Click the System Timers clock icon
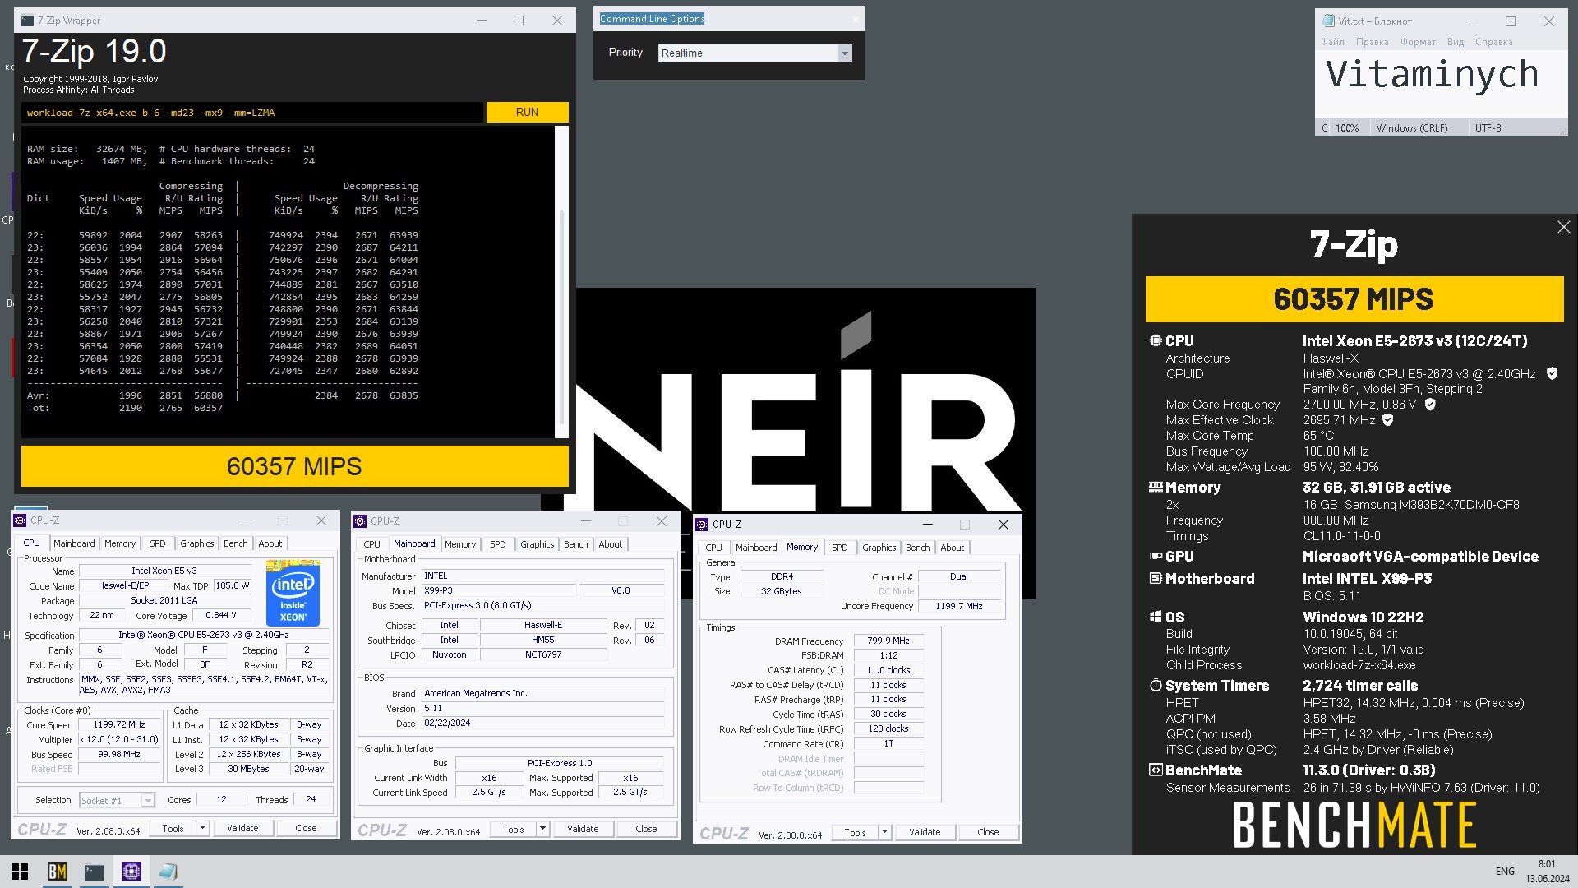This screenshot has width=1578, height=888. point(1156,685)
